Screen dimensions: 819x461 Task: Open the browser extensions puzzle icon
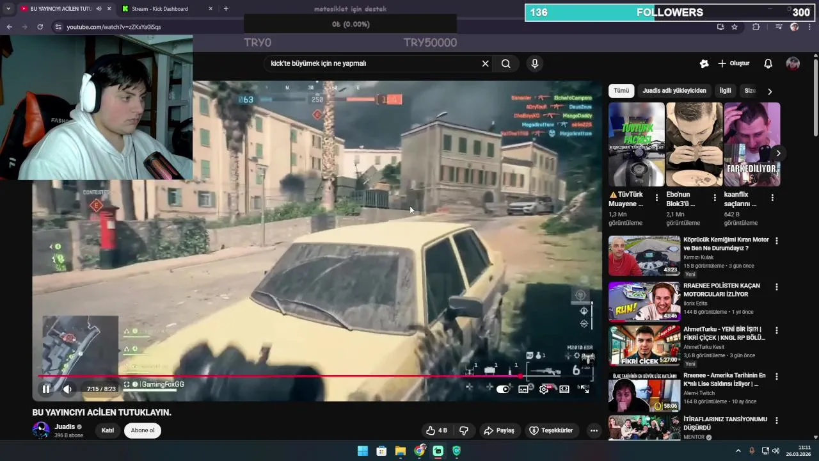[x=756, y=27]
